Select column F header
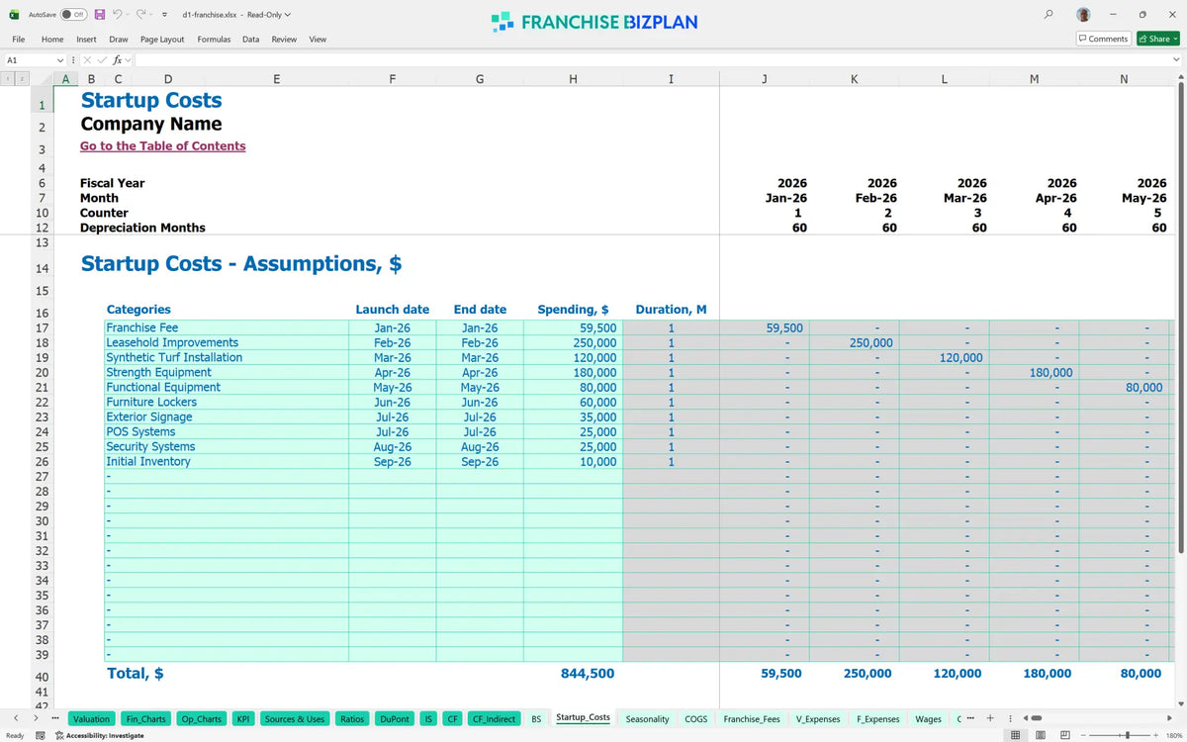The height and width of the screenshot is (742, 1187). [393, 79]
